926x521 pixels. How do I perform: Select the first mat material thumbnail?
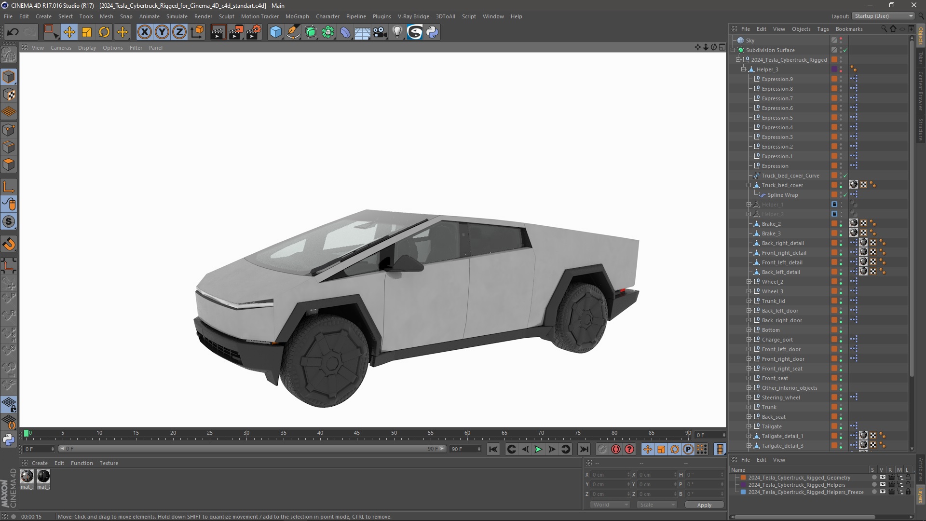27,477
